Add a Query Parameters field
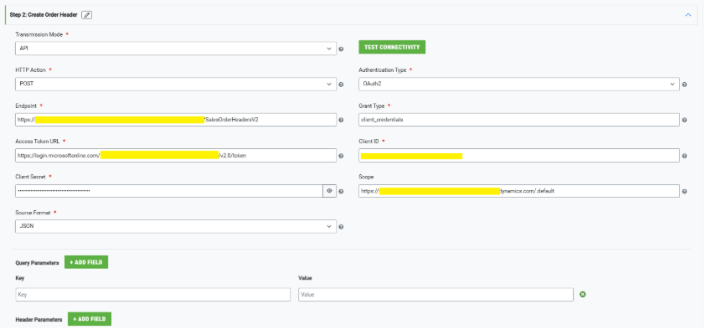 tap(86, 262)
